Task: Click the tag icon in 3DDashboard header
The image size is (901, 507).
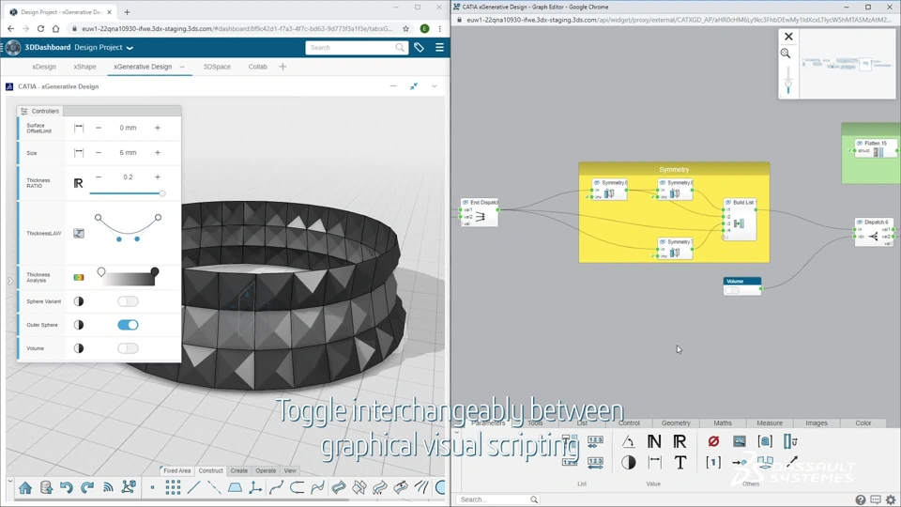Action: (x=419, y=48)
